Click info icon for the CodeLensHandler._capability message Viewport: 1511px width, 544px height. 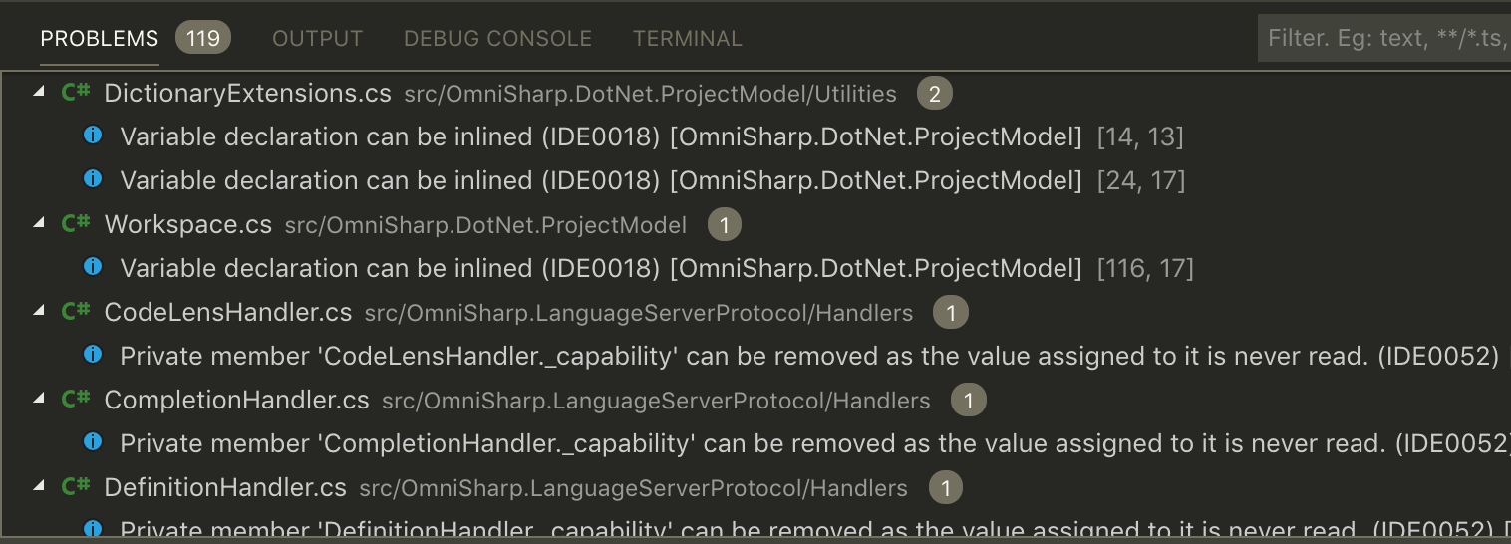coord(93,355)
